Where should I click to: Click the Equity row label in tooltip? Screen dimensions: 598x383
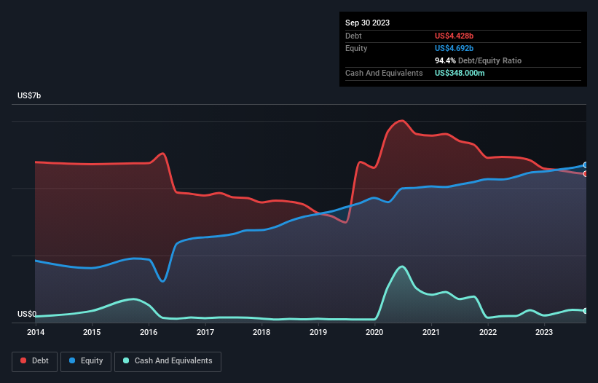point(356,48)
